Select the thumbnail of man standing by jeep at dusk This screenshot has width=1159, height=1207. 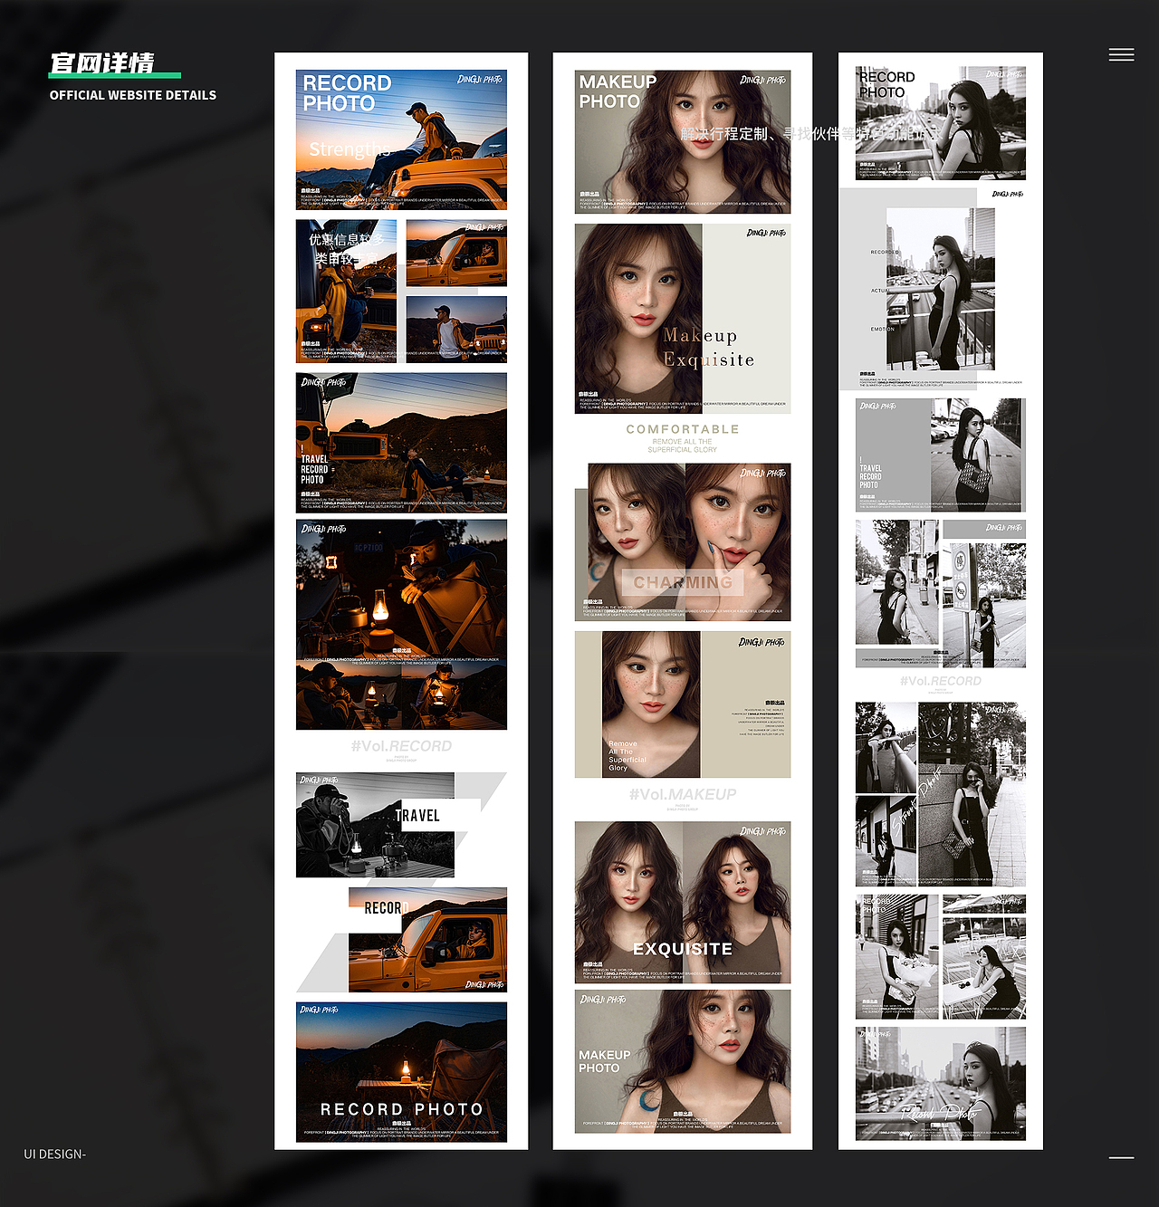point(456,329)
